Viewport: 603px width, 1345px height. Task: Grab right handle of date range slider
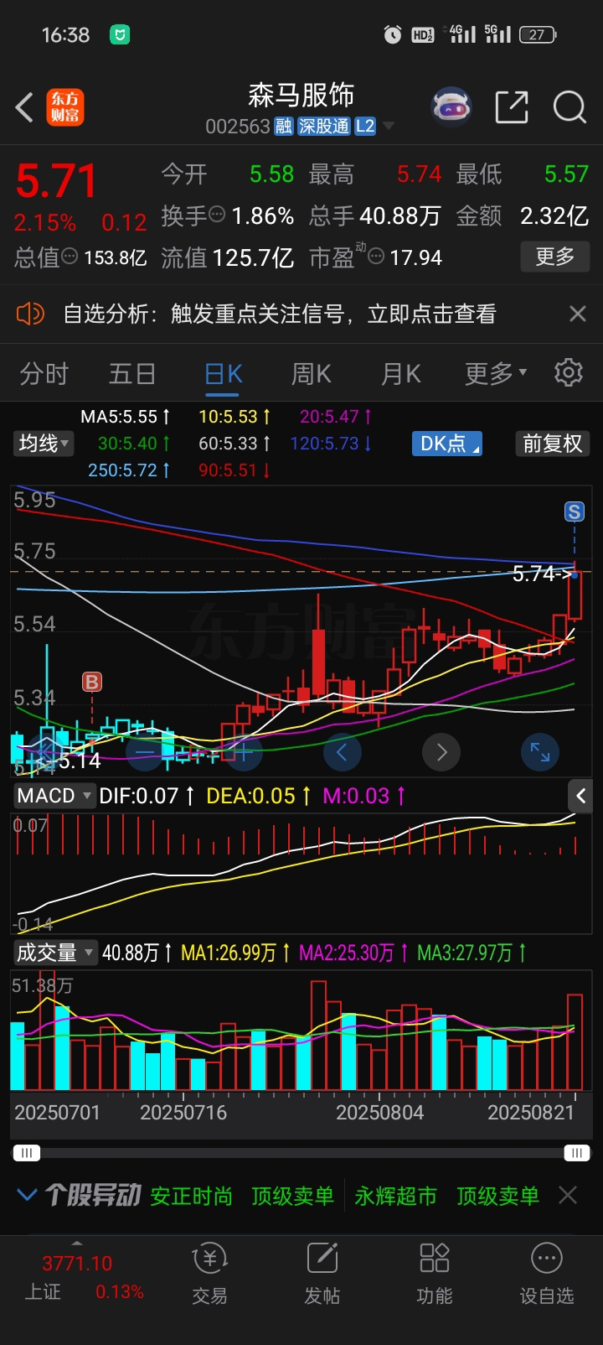tap(576, 1153)
